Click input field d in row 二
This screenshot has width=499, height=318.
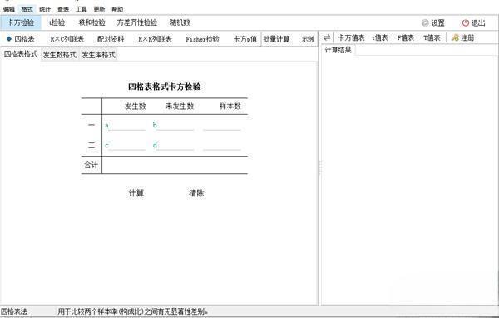(x=175, y=146)
